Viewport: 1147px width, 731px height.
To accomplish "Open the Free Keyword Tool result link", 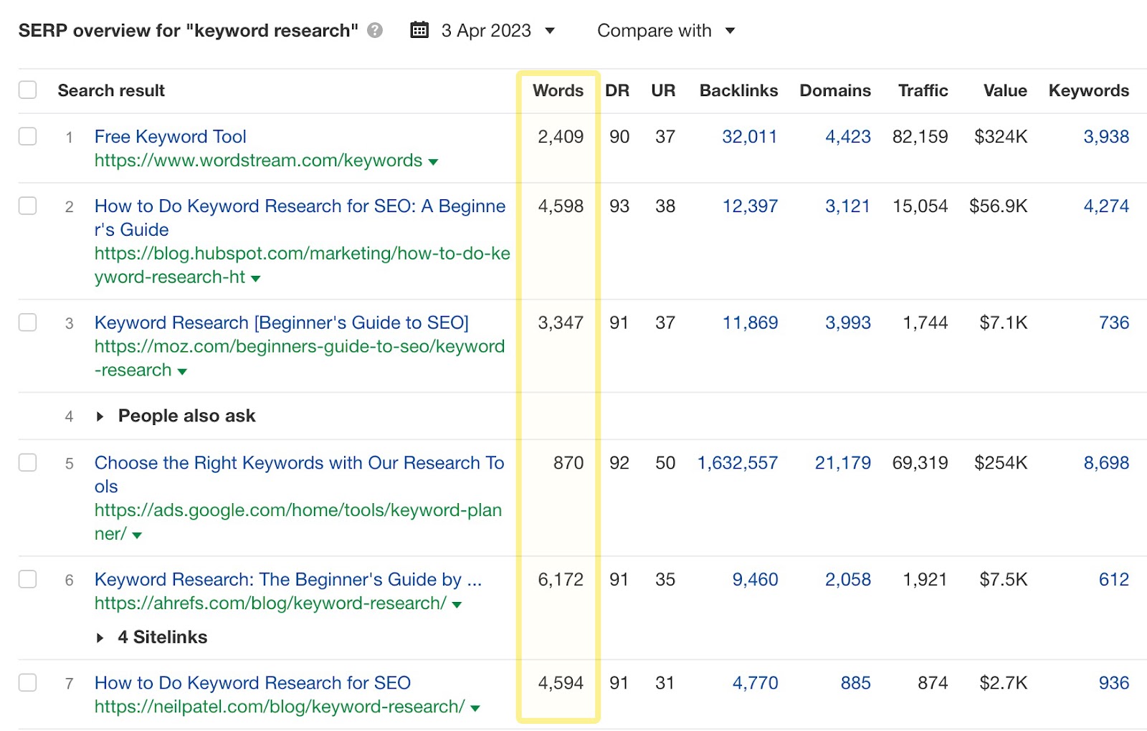I will (170, 136).
